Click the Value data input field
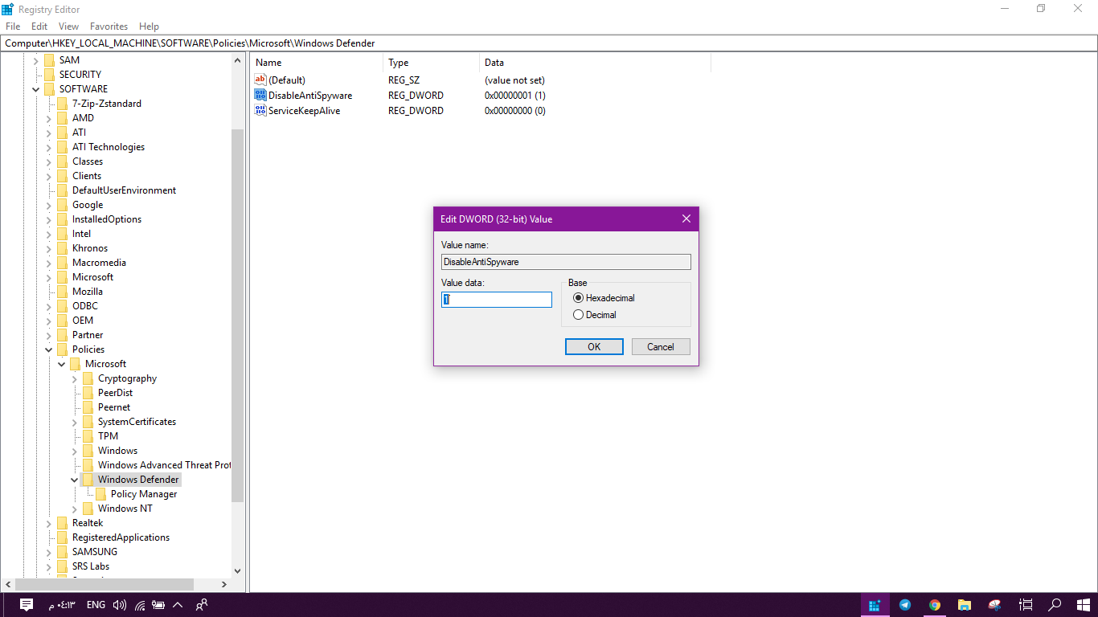1098x617 pixels. point(497,300)
